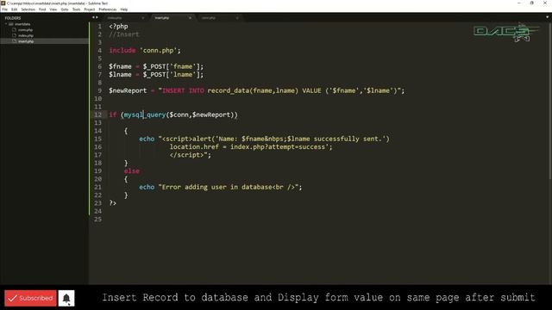Click the $fname variable on line 6
This screenshot has height=310, width=552.
(120, 66)
